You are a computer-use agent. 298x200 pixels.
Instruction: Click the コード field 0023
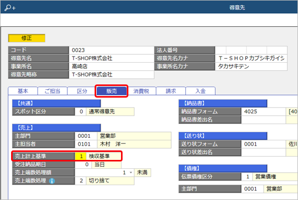[111, 50]
